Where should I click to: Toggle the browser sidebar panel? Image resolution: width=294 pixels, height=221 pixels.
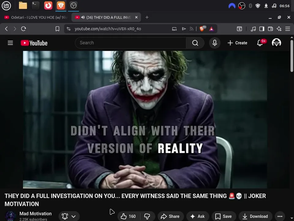262,29
